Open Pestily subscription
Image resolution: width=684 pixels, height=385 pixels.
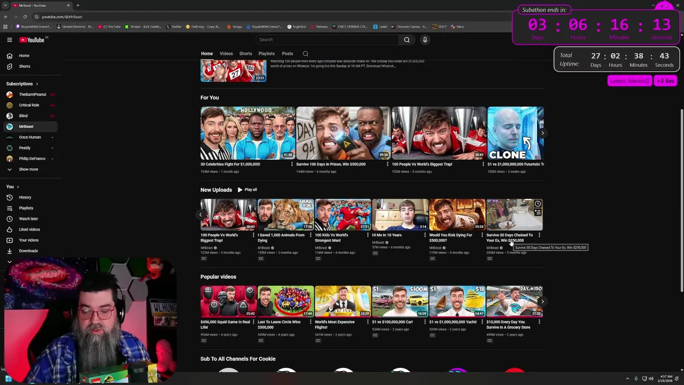32,148
